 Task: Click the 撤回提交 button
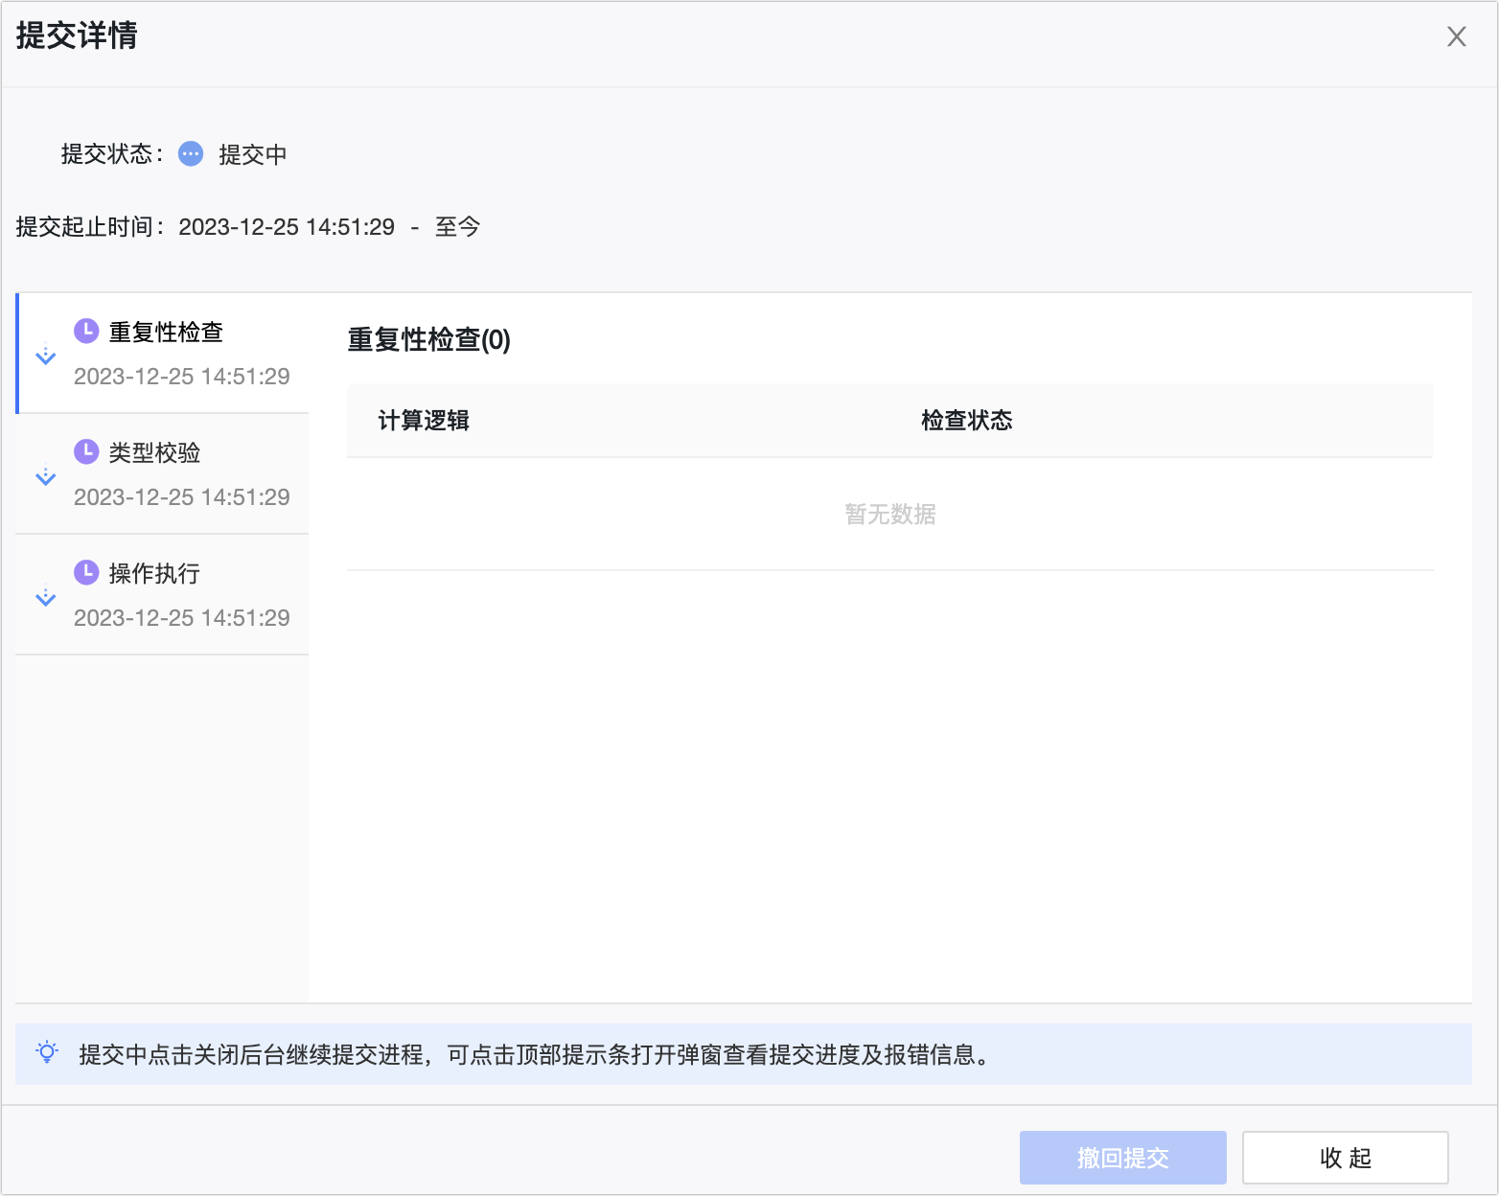(x=1122, y=1158)
